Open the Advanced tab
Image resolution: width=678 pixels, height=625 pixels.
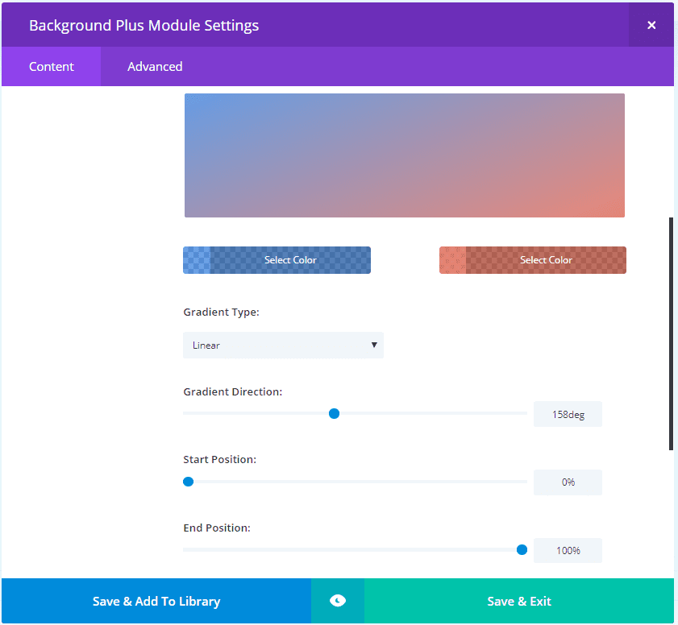pyautogui.click(x=155, y=67)
